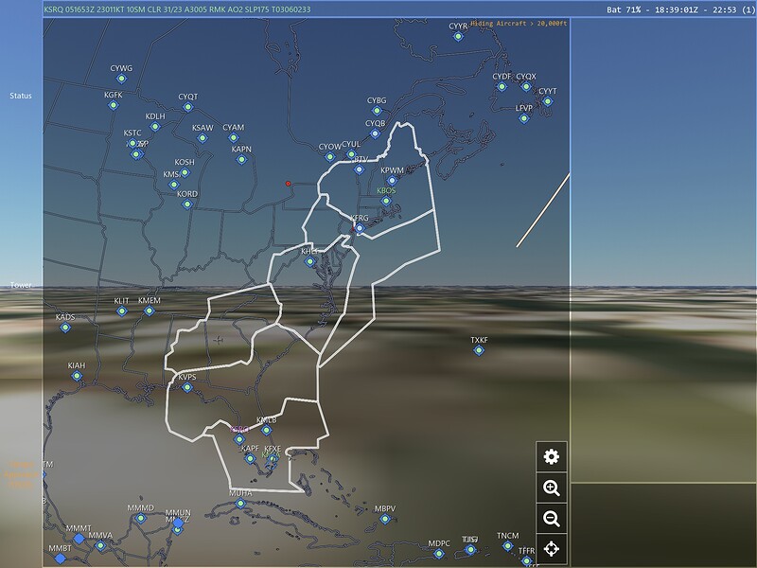Select the LFVP airport marker
Image resolution: width=757 pixels, height=568 pixels.
click(x=524, y=118)
